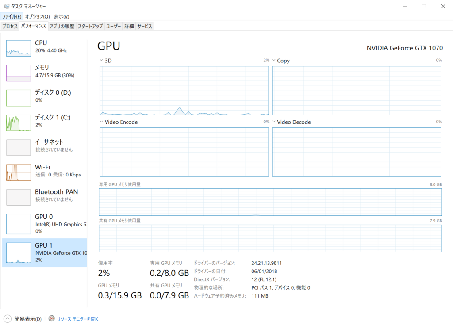Open the 3D engine dropdown chevron
This screenshot has width=453, height=329.
click(101, 61)
